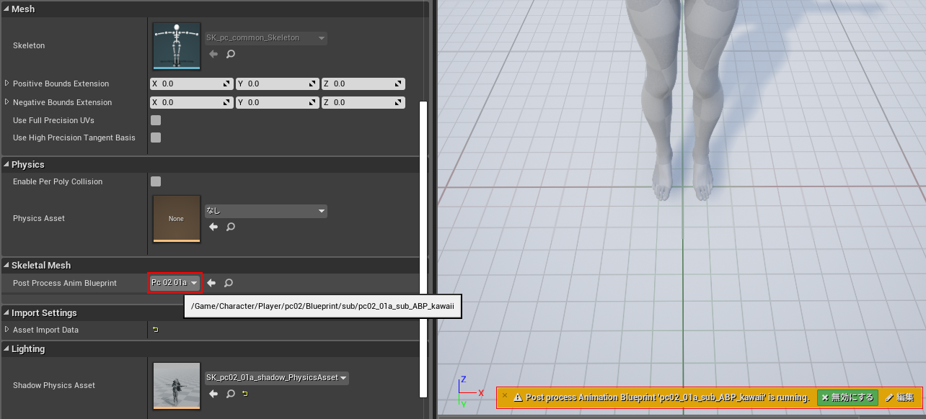Browse to Physics Asset with magnifier
The width and height of the screenshot is (926, 419).
point(231,227)
